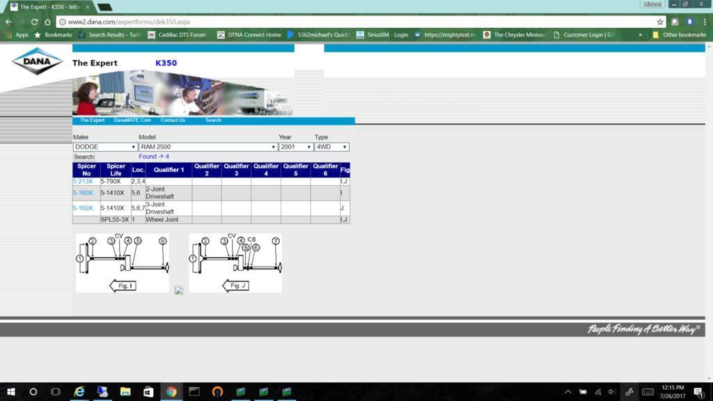The image size is (713, 401).
Task: Bookmark this page with the star icon
Action: (660, 22)
